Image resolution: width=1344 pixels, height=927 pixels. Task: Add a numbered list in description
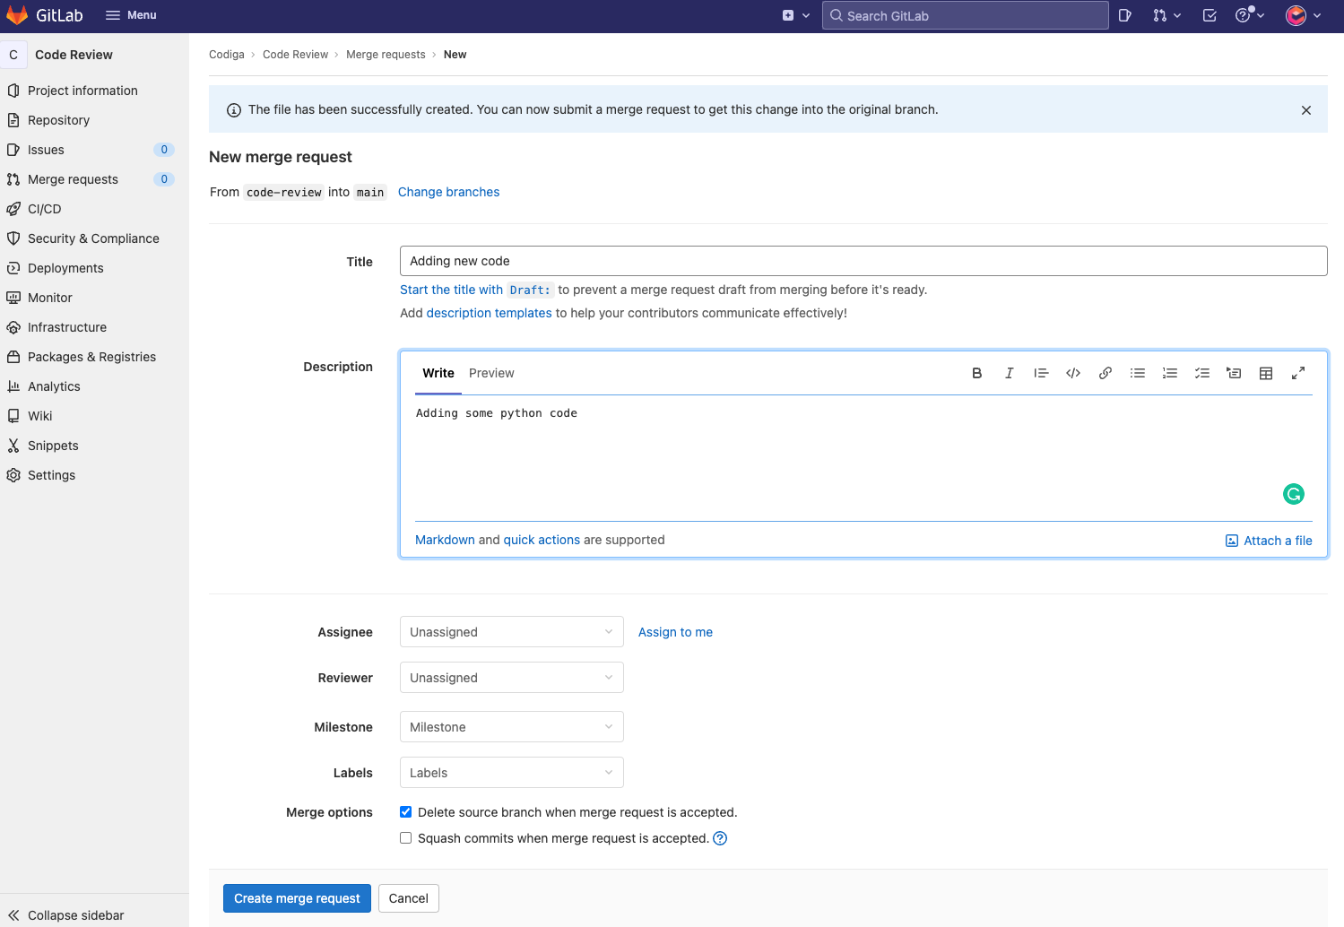(x=1170, y=373)
